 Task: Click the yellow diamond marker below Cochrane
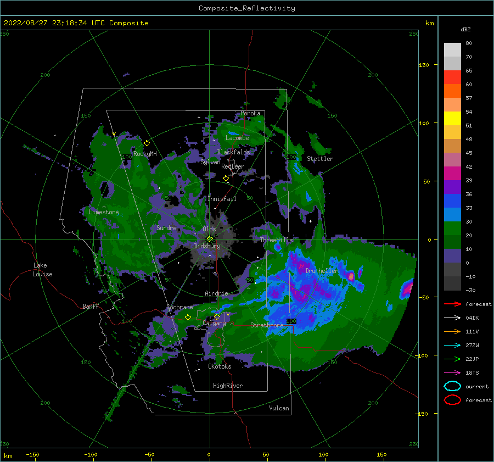point(188,318)
